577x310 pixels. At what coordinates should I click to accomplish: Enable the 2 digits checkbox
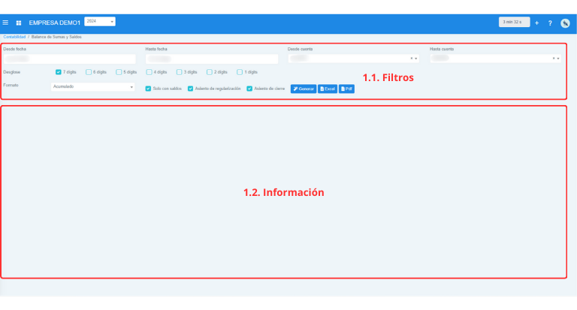tap(210, 72)
